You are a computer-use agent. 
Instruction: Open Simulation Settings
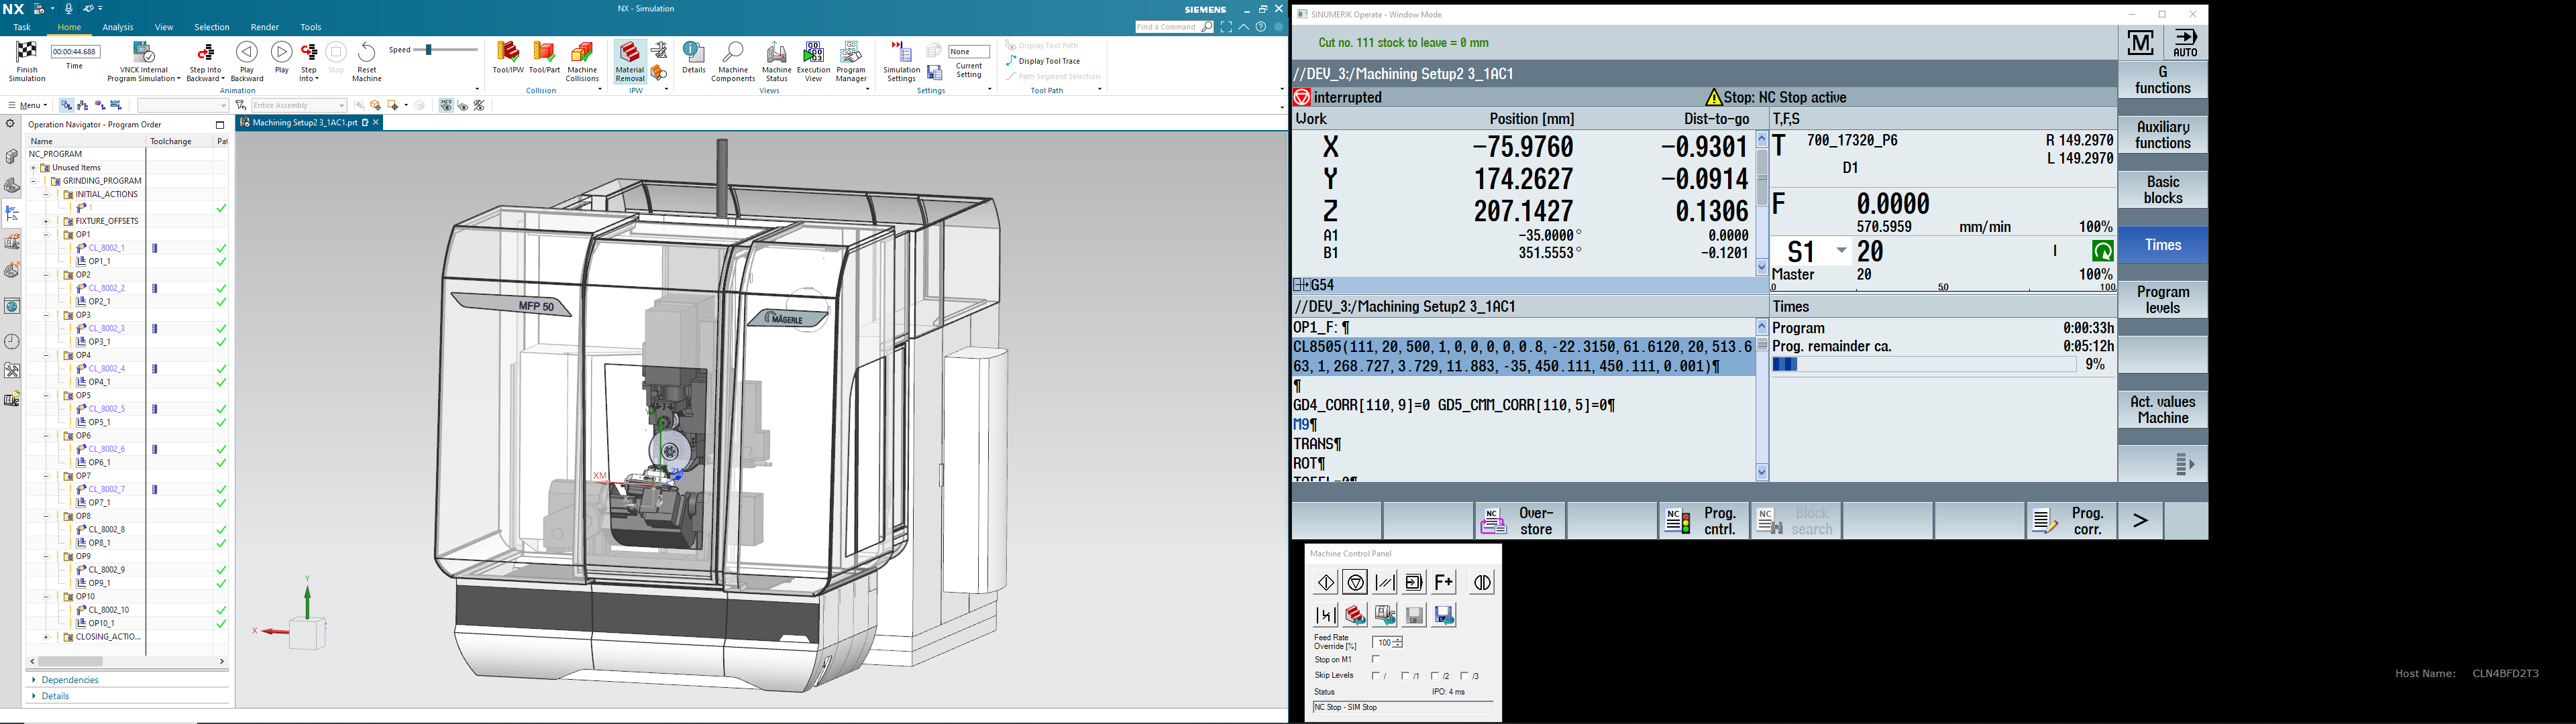[x=901, y=61]
